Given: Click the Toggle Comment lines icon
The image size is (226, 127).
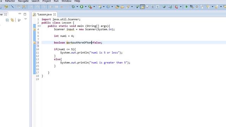Looking at the screenshot, I should point(18,7).
